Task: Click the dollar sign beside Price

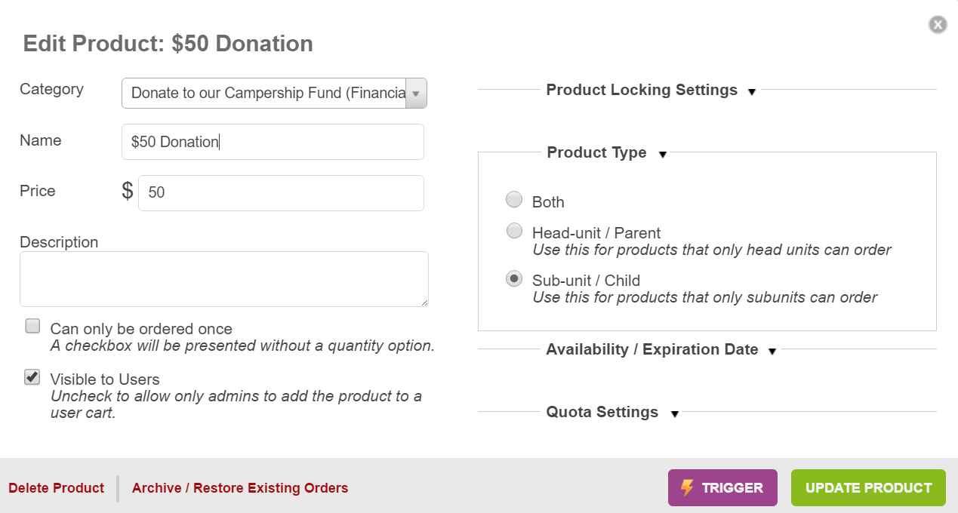Action: 128,191
